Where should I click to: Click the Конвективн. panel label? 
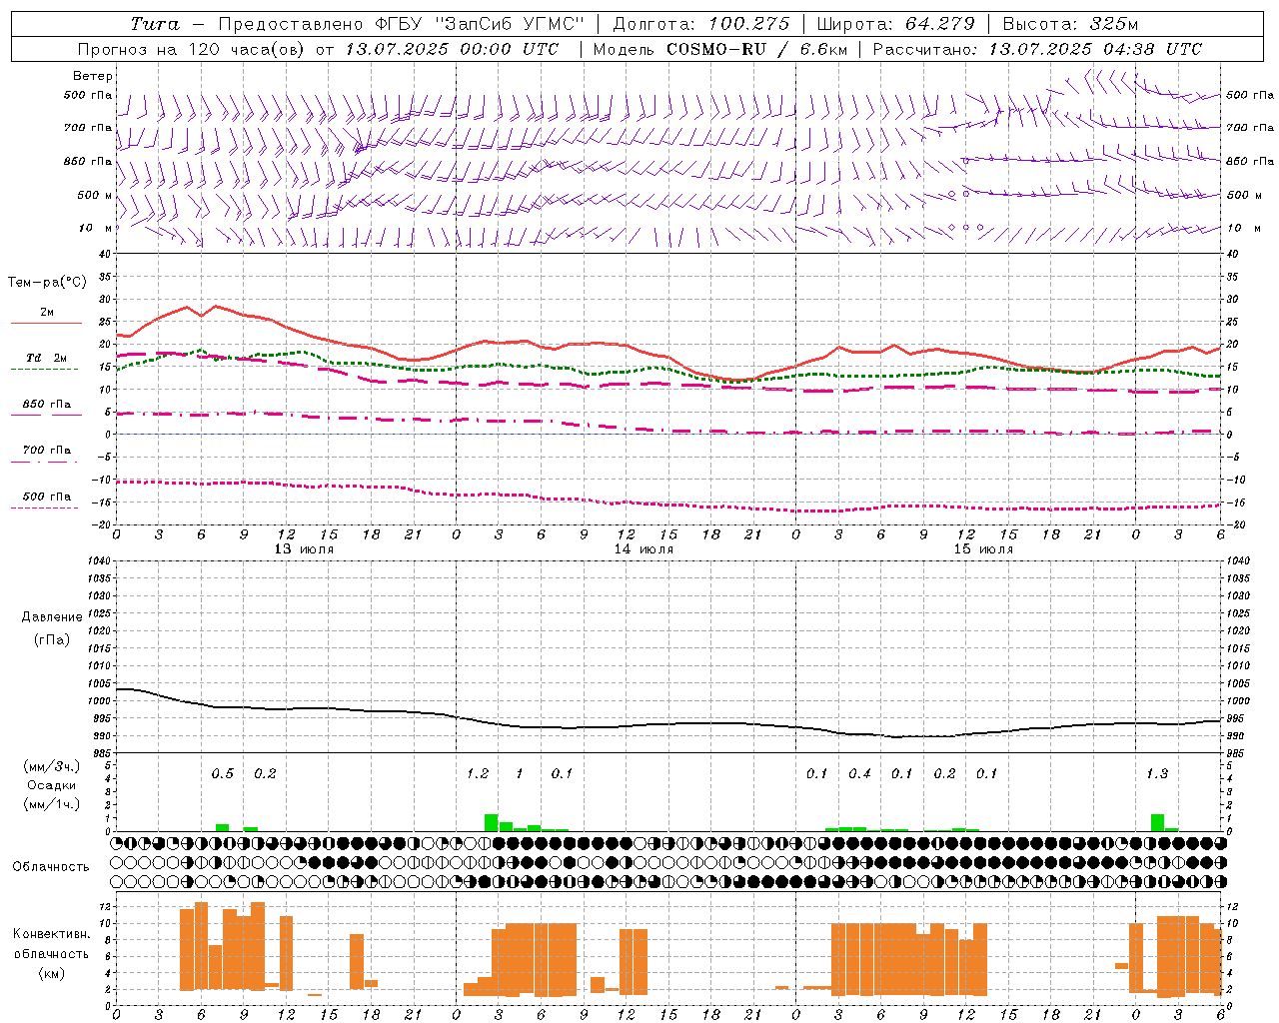pos(51,934)
